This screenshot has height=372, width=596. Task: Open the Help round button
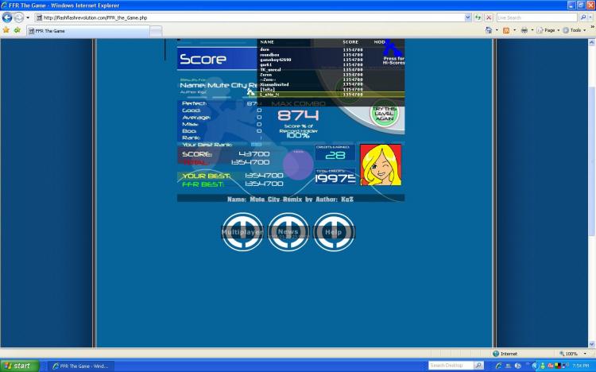tap(334, 232)
